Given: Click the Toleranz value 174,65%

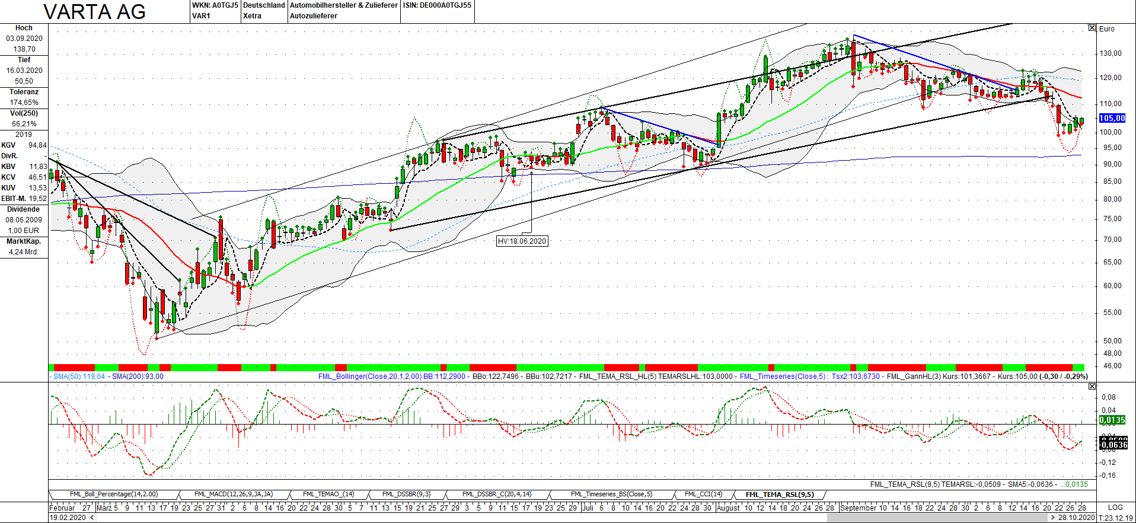Looking at the screenshot, I should 24,103.
